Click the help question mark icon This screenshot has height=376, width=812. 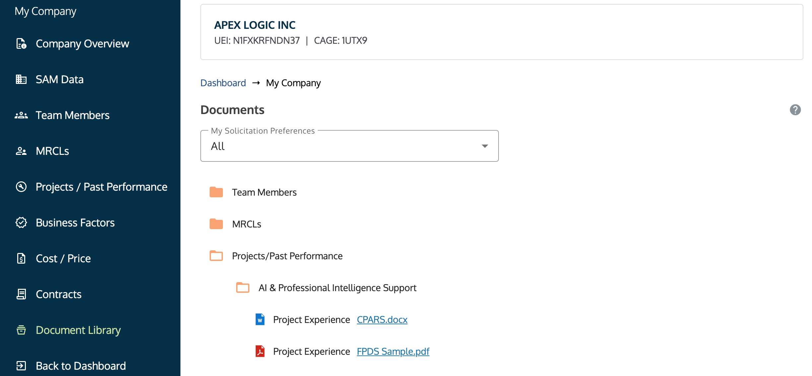point(795,110)
